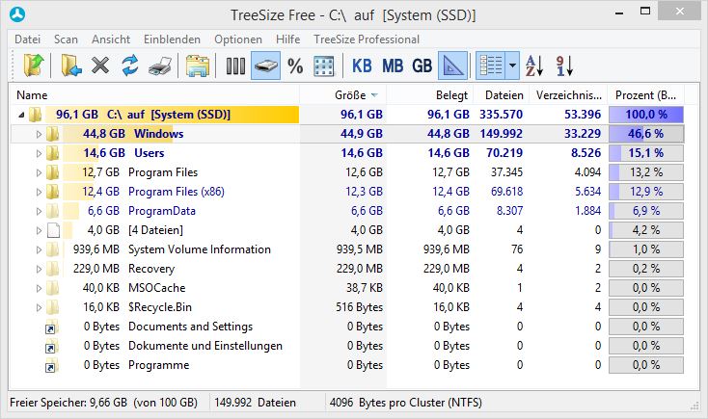The width and height of the screenshot is (708, 419).
Task: Toggle cluster count grid icon
Action: tap(324, 65)
